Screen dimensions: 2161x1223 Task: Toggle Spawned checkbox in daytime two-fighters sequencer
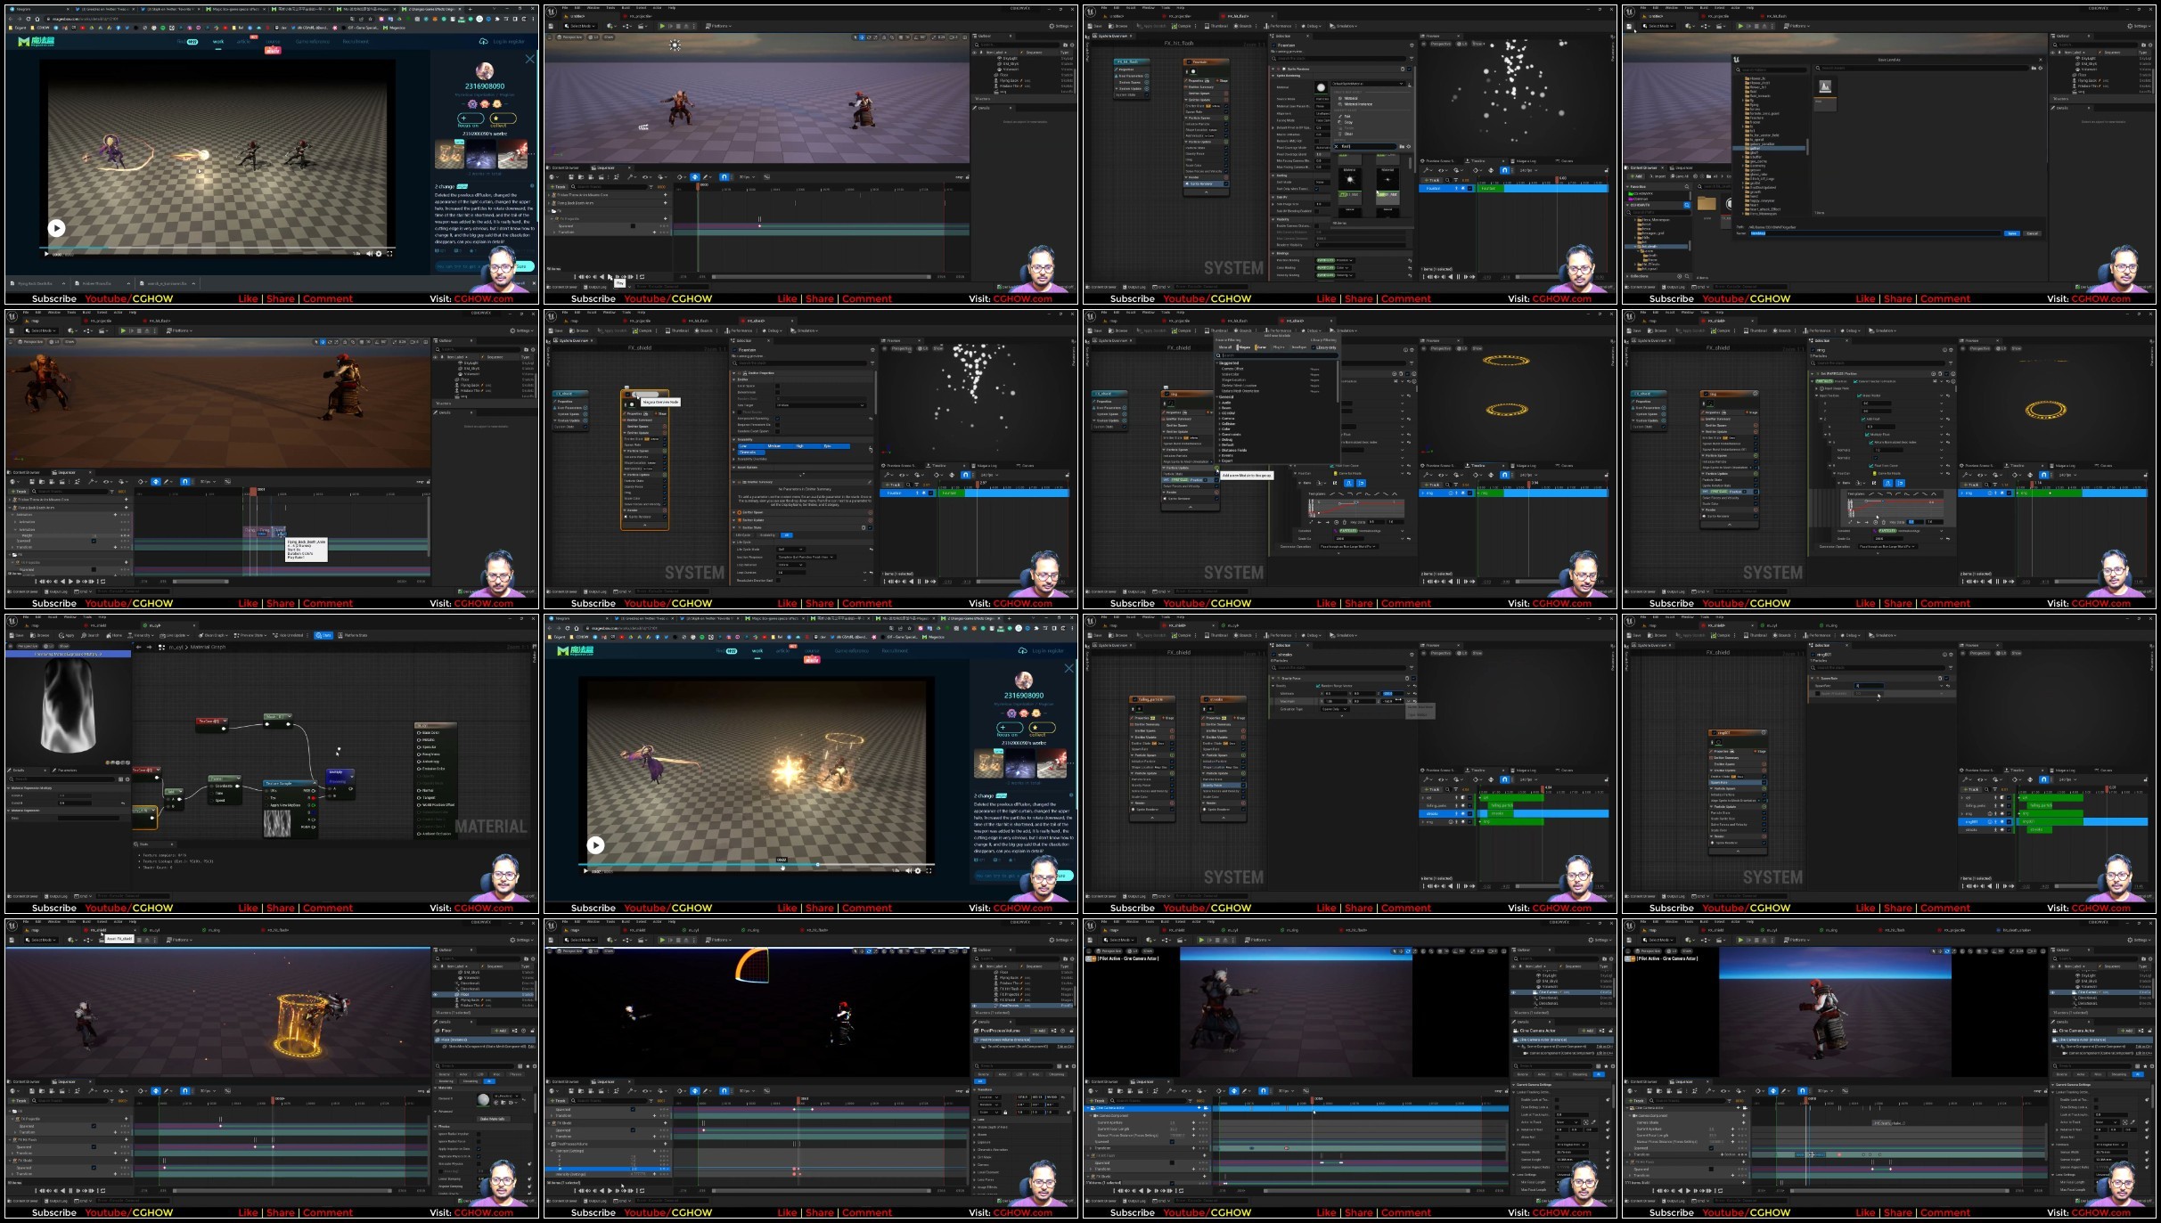633,226
